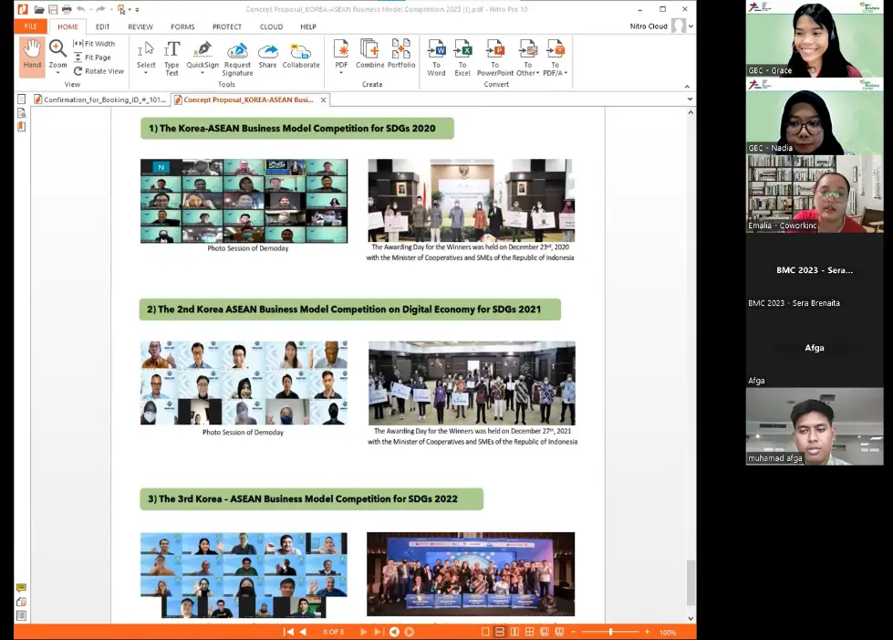Open the REVIEW ribbon tab

[140, 26]
